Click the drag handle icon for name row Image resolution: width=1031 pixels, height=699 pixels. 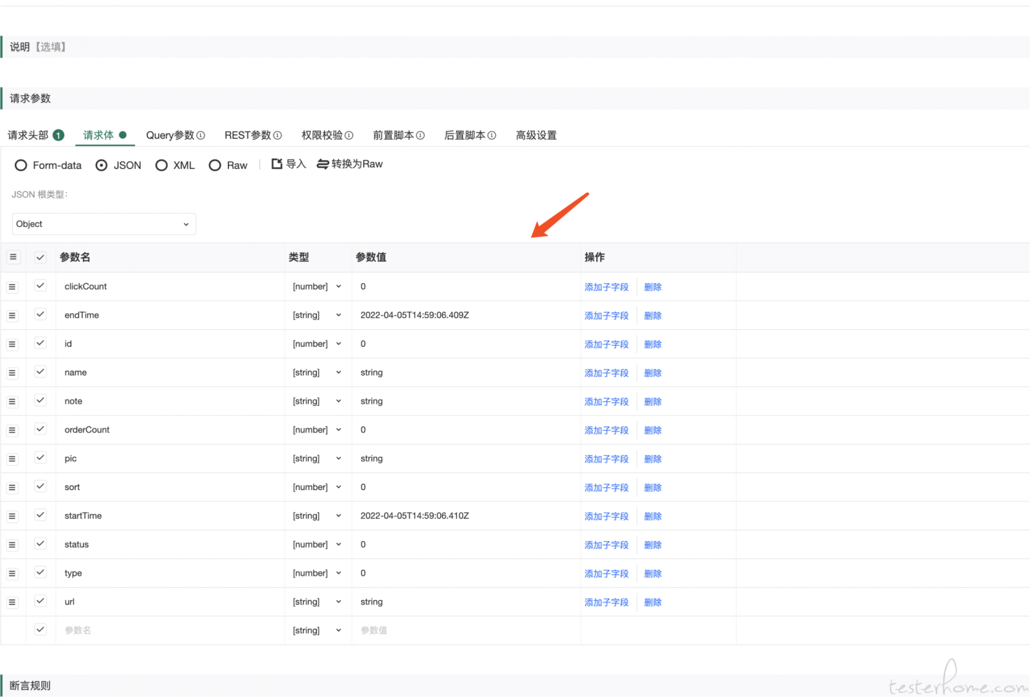12,373
